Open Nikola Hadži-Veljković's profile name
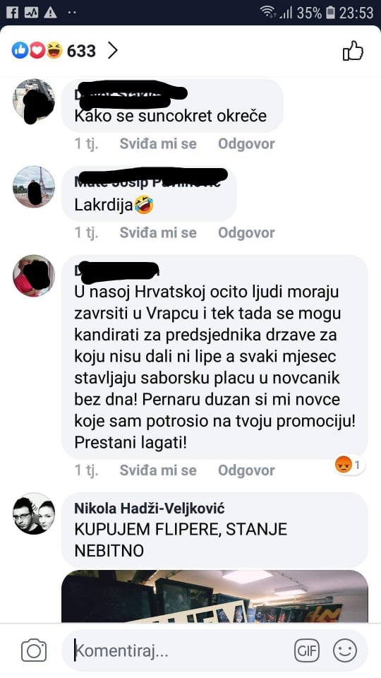Screen dimensions: 381x678 pos(150,509)
